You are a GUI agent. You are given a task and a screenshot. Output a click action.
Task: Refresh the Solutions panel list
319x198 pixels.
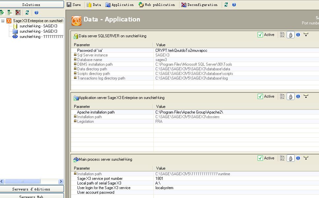tap(27, 13)
